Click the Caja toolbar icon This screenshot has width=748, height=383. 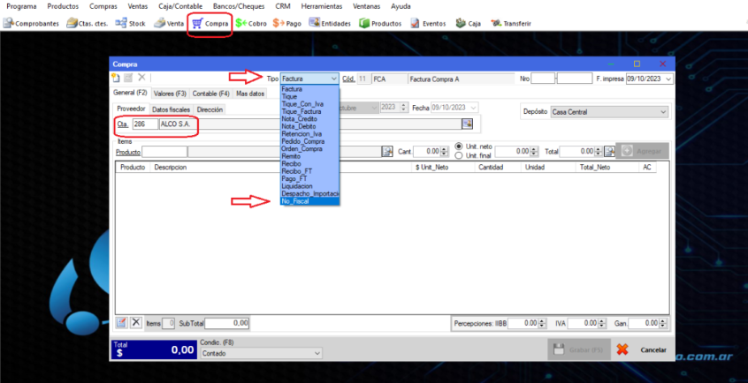coord(468,23)
